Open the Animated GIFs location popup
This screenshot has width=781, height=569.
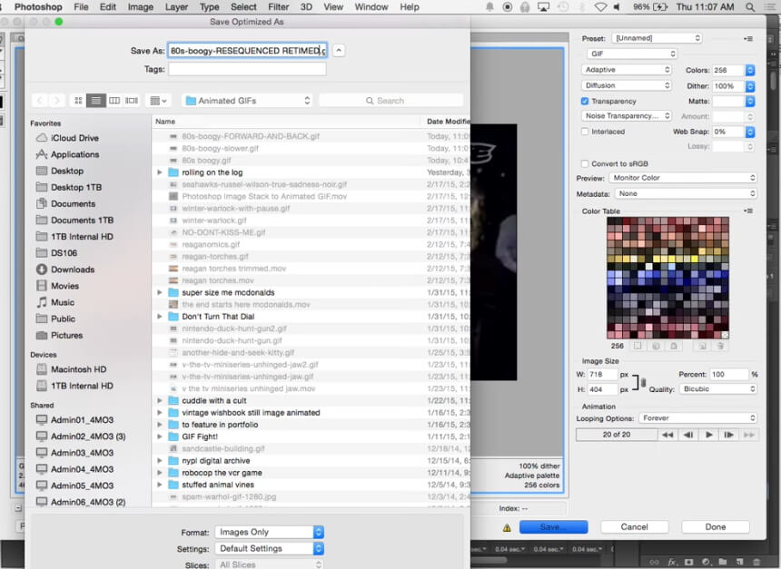248,101
